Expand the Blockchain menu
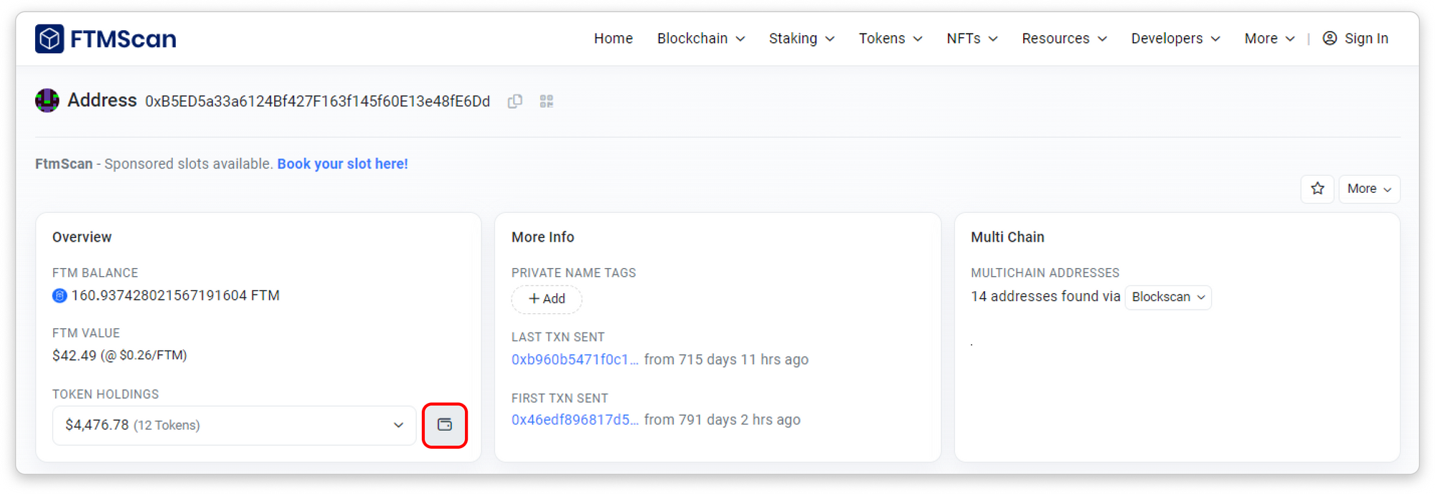Image resolution: width=1435 pixels, height=494 pixels. pos(700,39)
